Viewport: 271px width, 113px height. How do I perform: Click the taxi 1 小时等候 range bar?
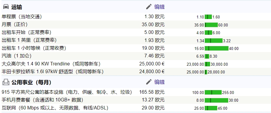coord(217,48)
